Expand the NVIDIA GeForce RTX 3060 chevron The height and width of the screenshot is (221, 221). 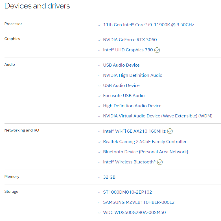[x=99, y=40]
